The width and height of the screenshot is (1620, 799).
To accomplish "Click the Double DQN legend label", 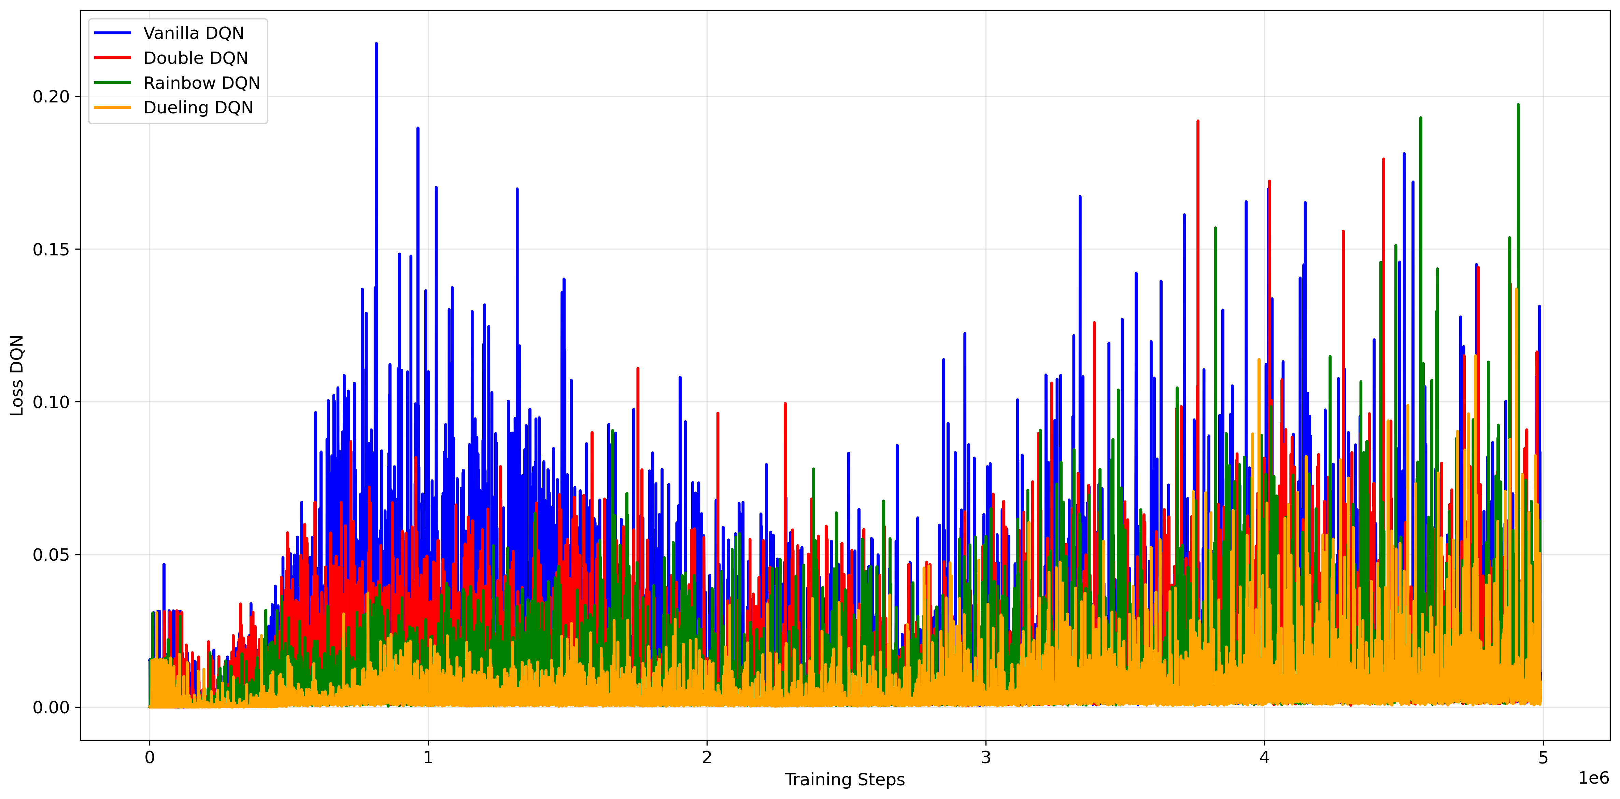I will pyautogui.click(x=196, y=58).
